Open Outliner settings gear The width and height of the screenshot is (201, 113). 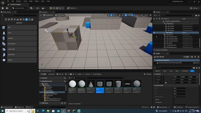click(x=199, y=15)
